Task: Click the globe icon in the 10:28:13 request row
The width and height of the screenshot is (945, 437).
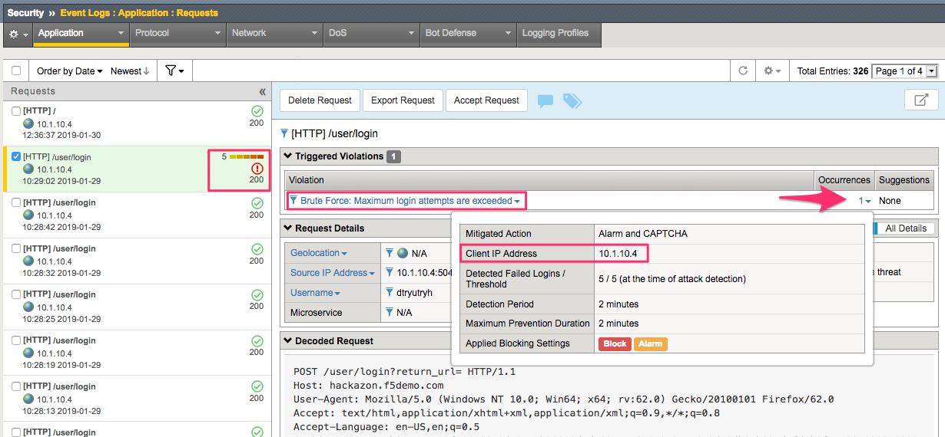Action: (x=28, y=399)
